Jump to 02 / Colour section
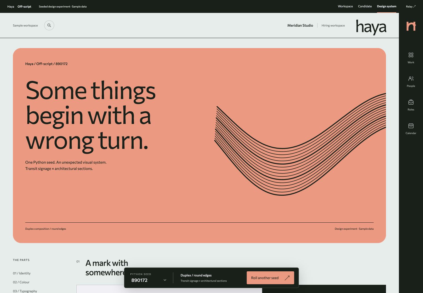The height and width of the screenshot is (293, 423). click(21, 282)
